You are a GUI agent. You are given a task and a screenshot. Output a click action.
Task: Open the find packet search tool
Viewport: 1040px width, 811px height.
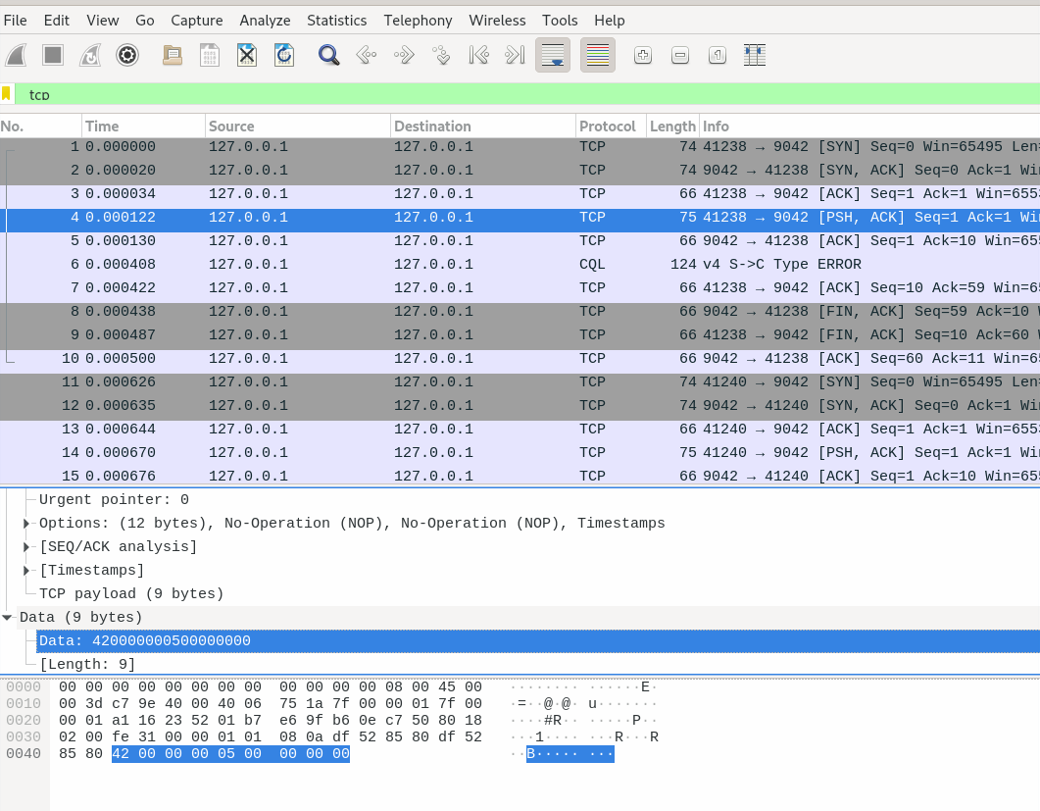[328, 55]
